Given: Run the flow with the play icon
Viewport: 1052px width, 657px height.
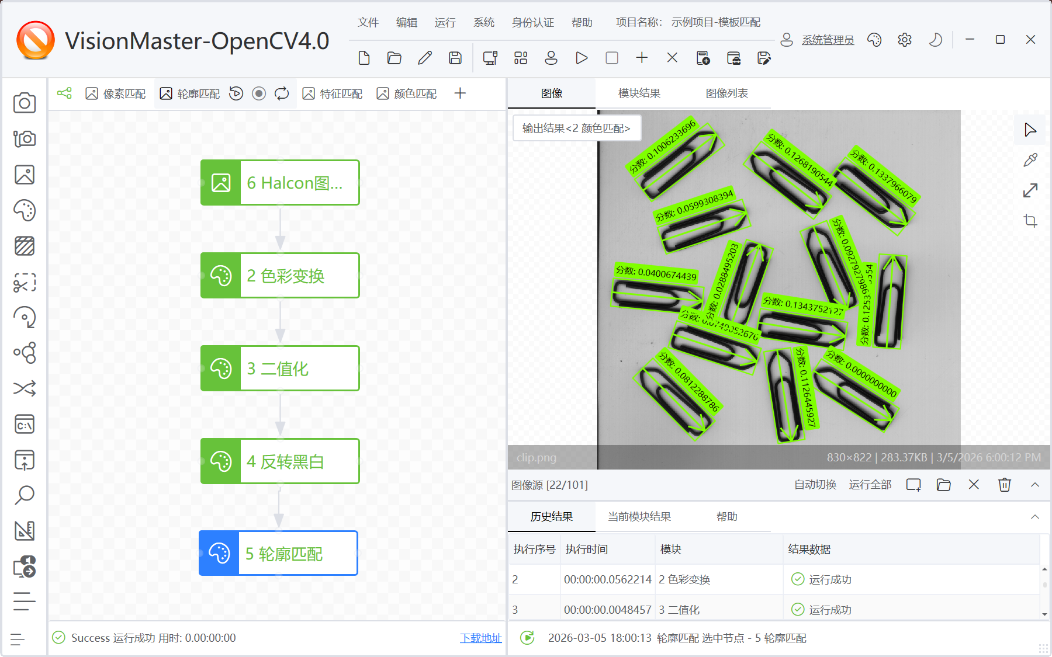Looking at the screenshot, I should pos(582,58).
